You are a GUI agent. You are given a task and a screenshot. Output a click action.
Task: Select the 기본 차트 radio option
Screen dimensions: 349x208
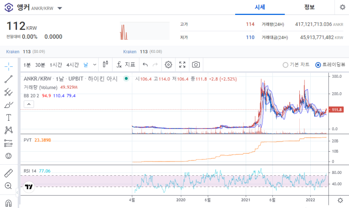(x=296, y=65)
